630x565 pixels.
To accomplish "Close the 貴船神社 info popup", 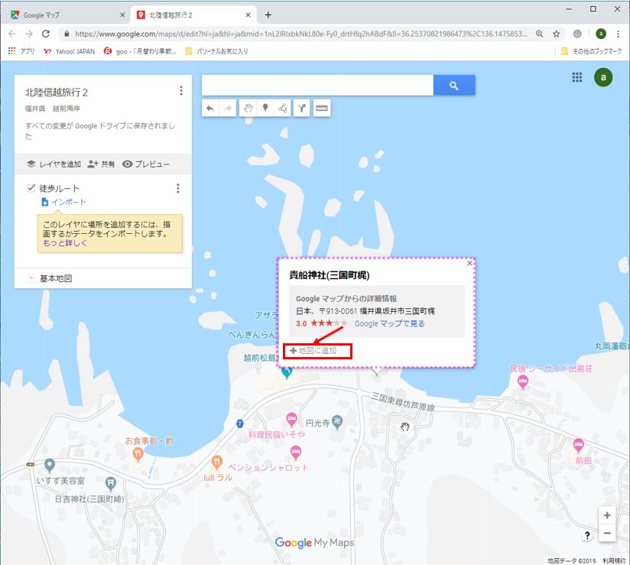I will click(x=469, y=264).
